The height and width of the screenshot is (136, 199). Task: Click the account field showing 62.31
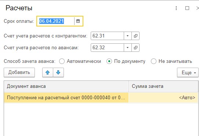[x=107, y=36]
